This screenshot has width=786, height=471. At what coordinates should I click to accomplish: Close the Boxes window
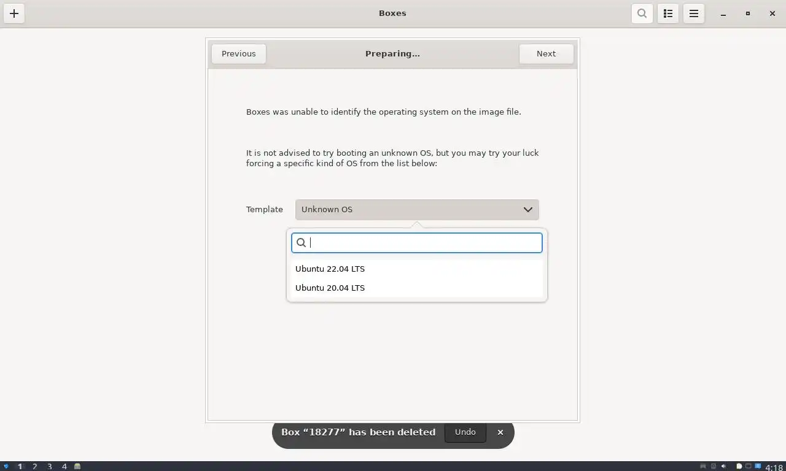(x=772, y=13)
